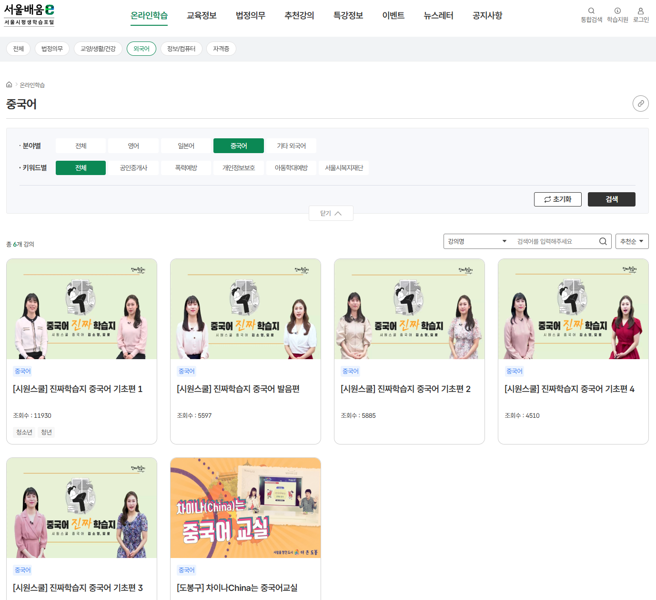Choose 전체 in the 키워드별 row
Viewport: 656px width, 600px height.
(81, 168)
